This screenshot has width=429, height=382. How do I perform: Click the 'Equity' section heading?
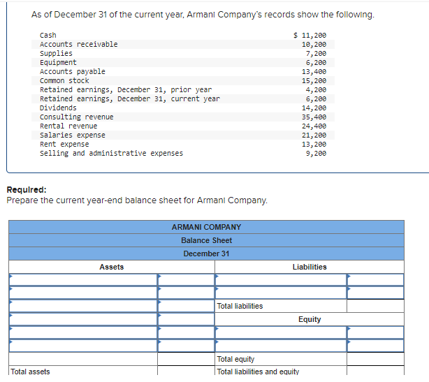pyautogui.click(x=310, y=319)
